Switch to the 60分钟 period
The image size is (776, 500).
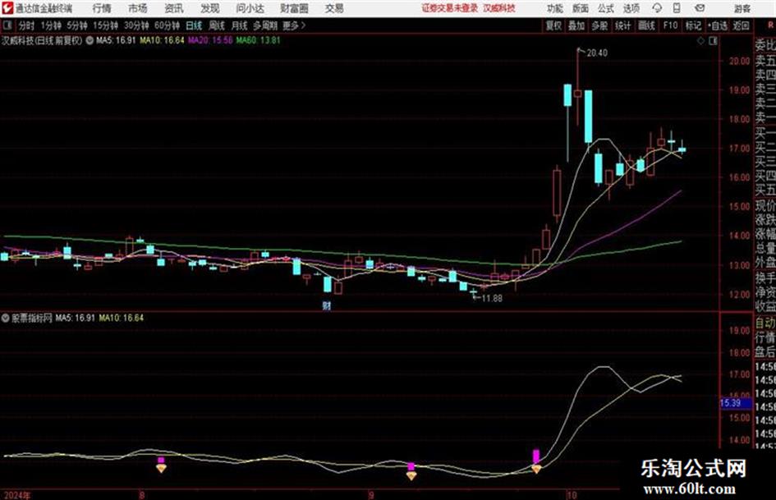[x=167, y=25]
